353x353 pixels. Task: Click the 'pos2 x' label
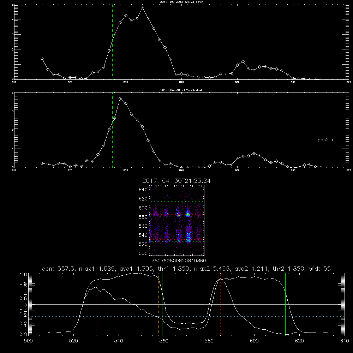pyautogui.click(x=325, y=140)
